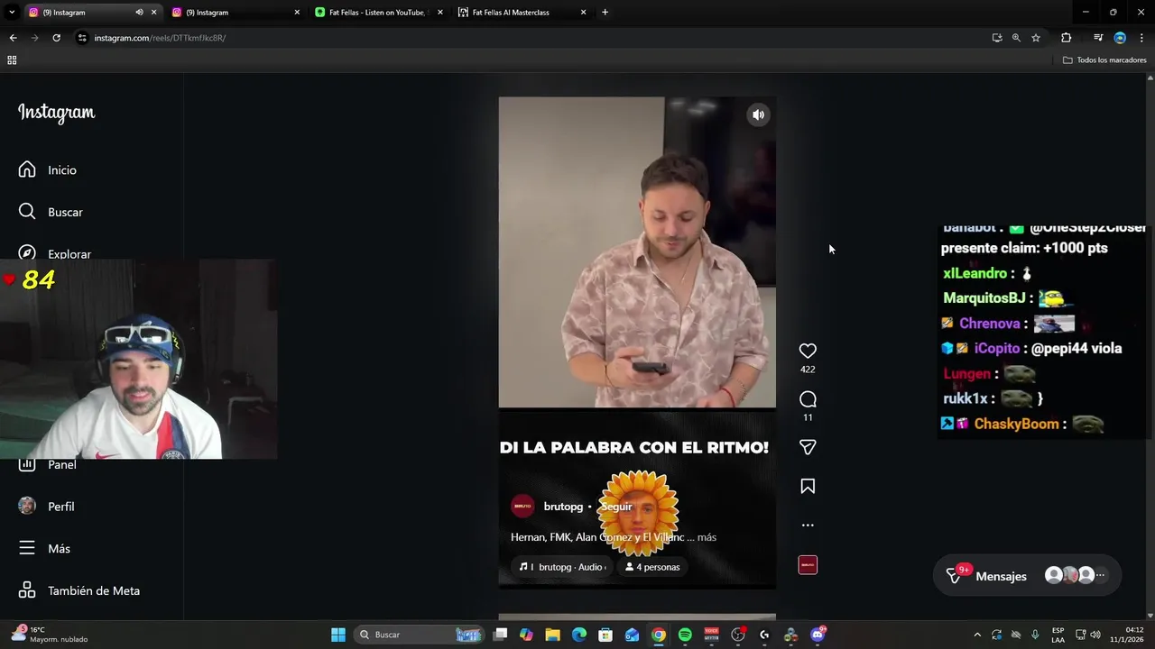
Task: Like the reel with the heart icon
Action: coord(808,351)
